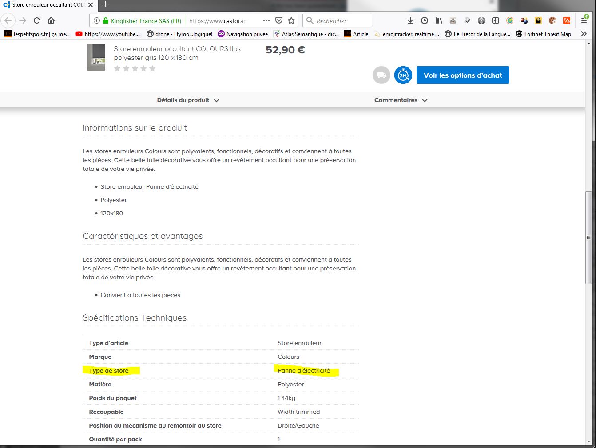The width and height of the screenshot is (596, 448).
Task: Click the cookie extension icon
Action: click(552, 20)
